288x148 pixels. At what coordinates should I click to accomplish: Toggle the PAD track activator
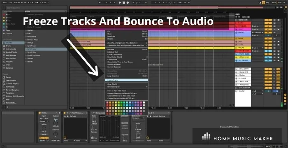[x=268, y=42]
